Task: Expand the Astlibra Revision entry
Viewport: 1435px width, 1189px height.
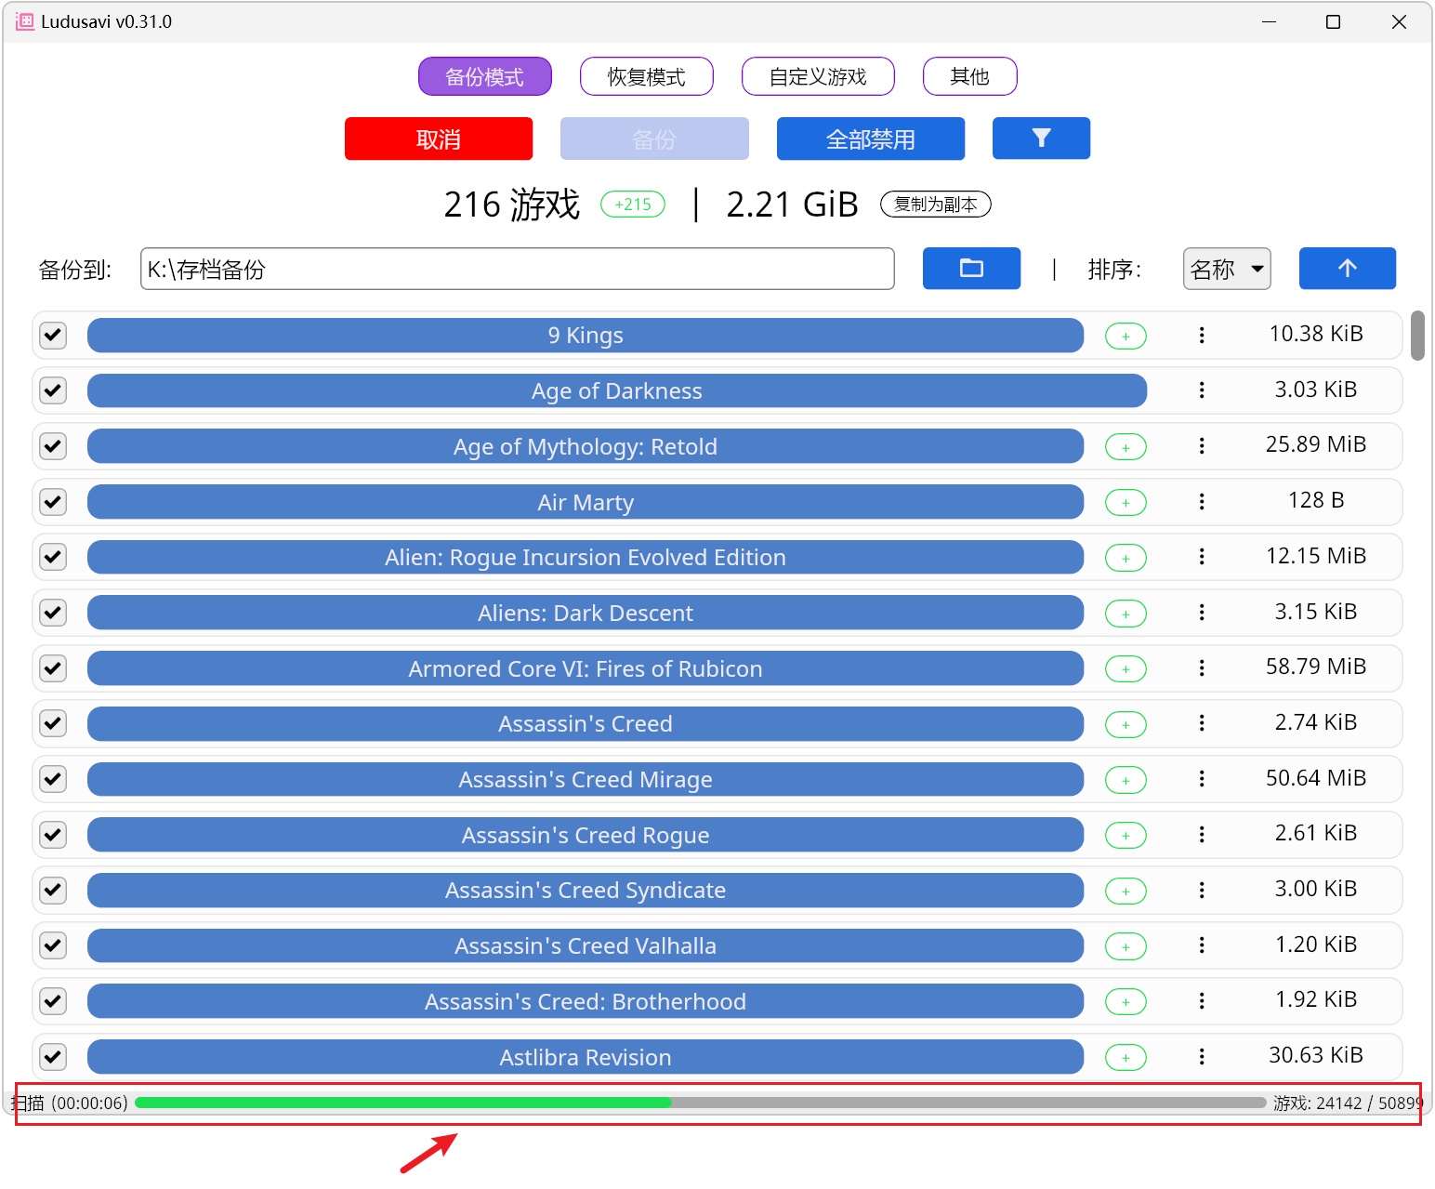Action: click(x=586, y=1057)
